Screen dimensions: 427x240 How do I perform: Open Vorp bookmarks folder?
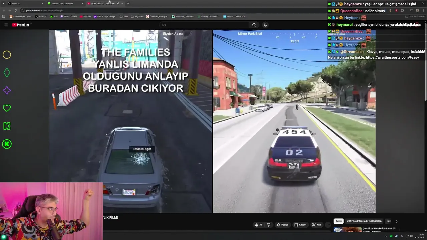(x=124, y=16)
